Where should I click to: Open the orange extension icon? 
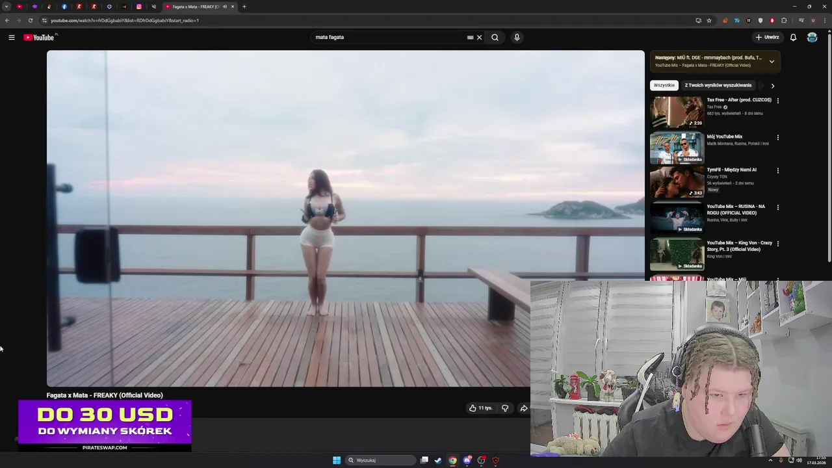tap(725, 20)
